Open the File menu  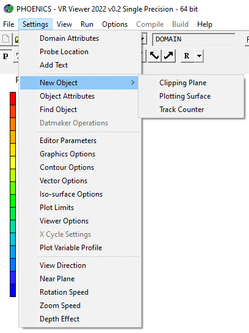coord(9,24)
